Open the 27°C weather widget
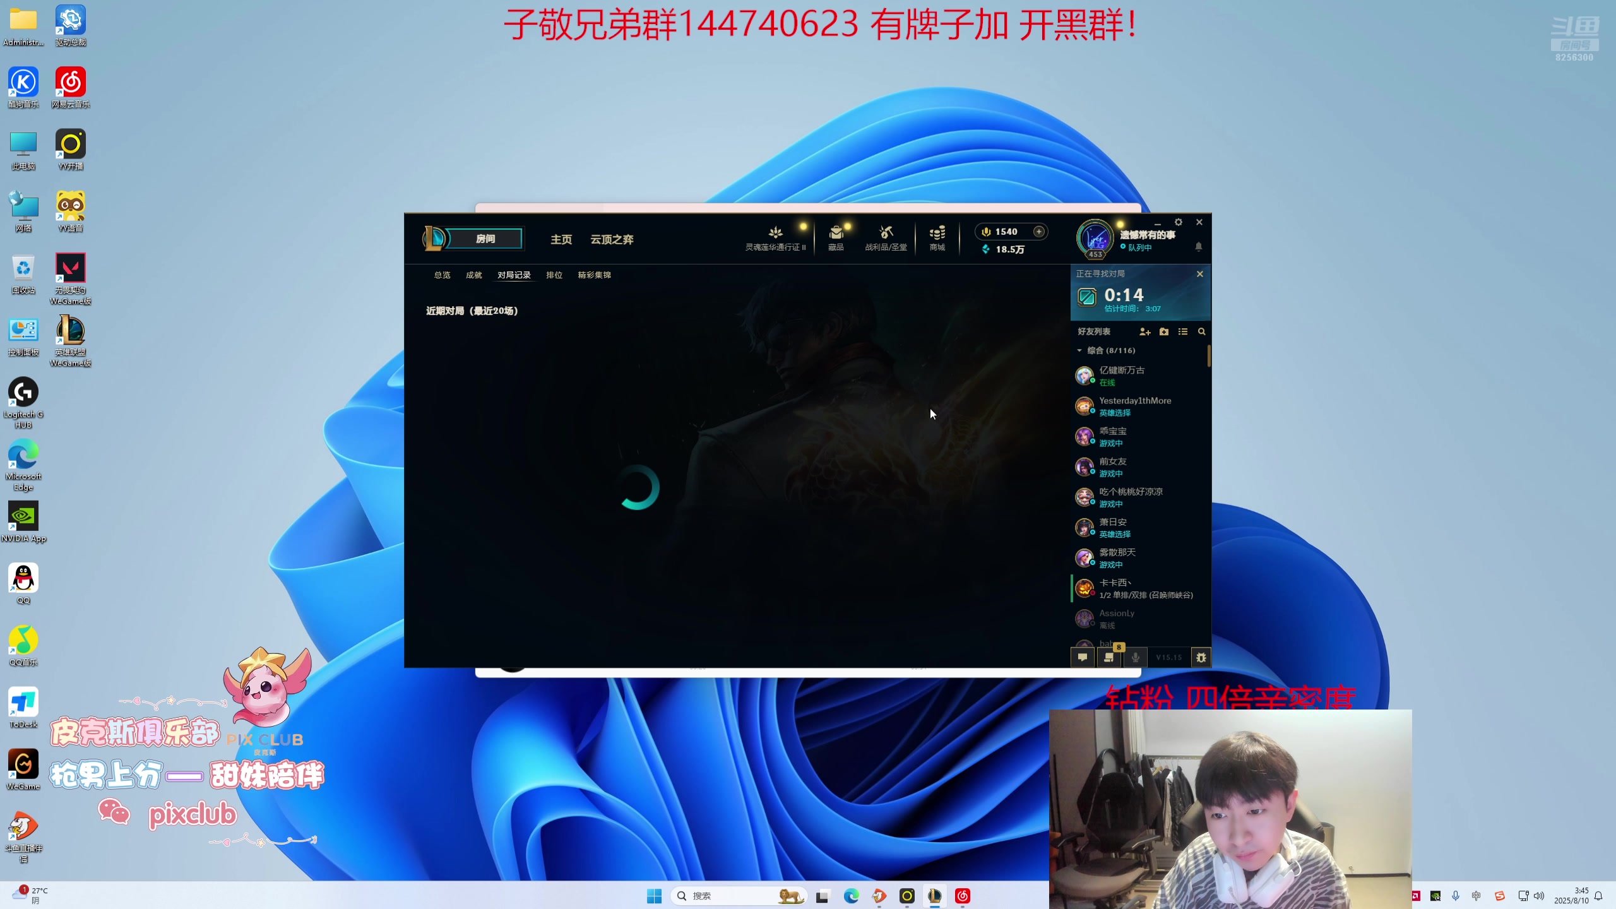This screenshot has height=909, width=1616. pyautogui.click(x=29, y=895)
